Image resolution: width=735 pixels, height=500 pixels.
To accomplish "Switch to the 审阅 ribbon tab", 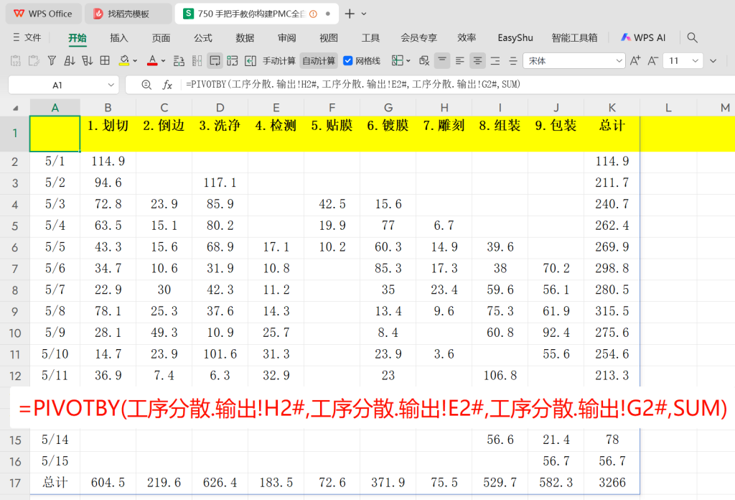I will coord(287,38).
